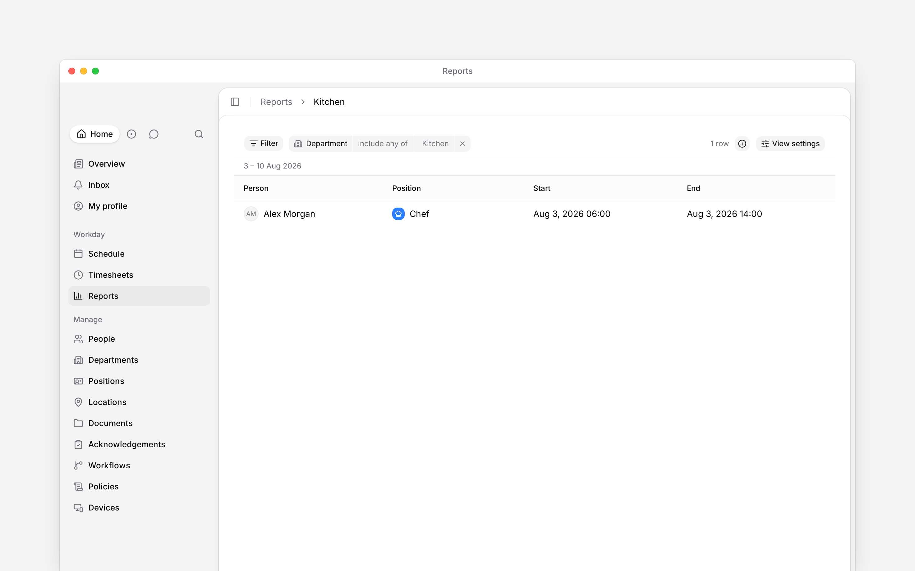Click the Person column header

256,188
